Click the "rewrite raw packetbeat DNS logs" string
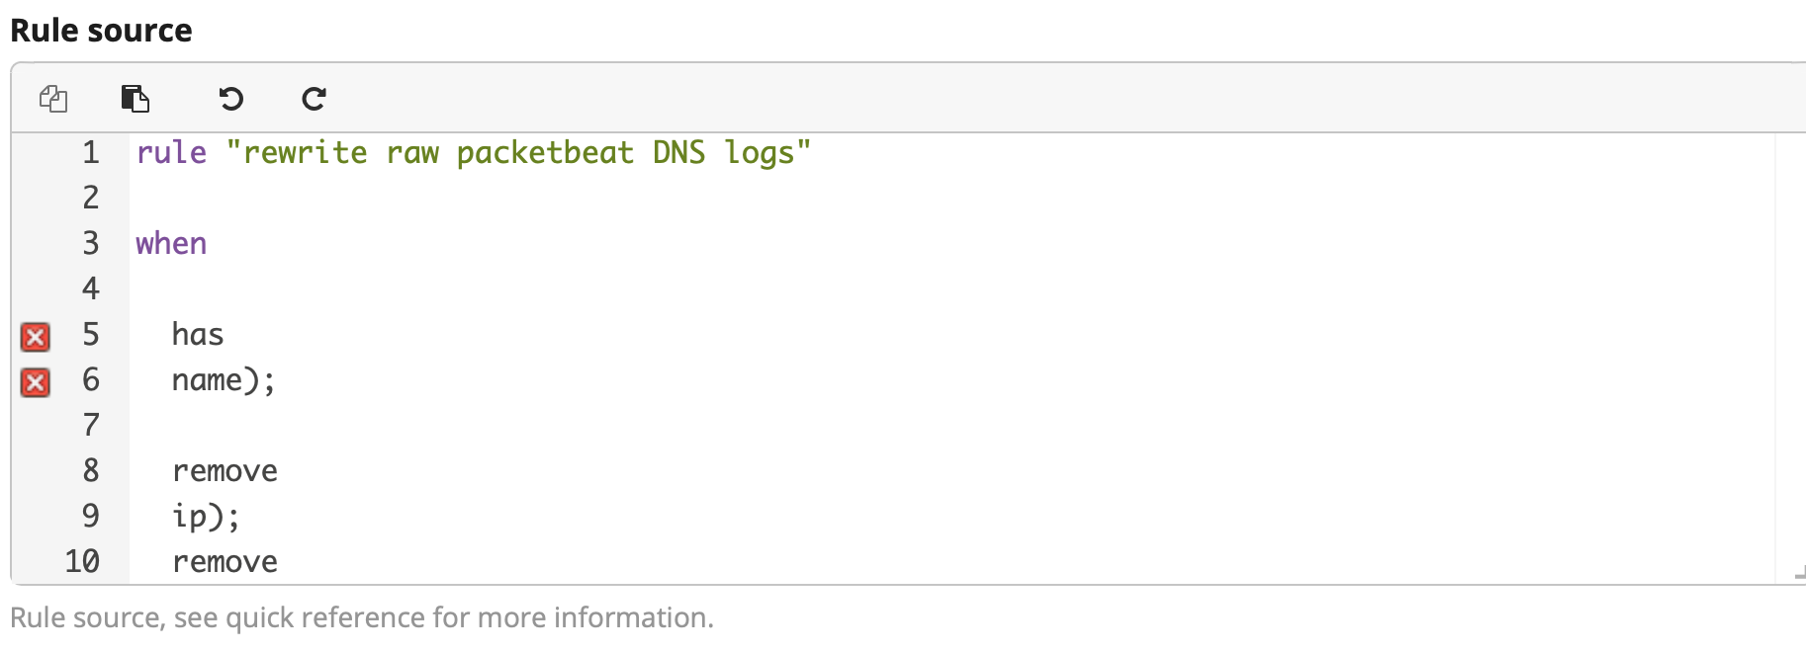The image size is (1806, 652). click(518, 152)
